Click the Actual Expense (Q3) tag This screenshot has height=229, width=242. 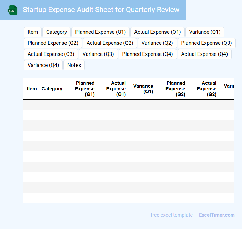(51, 54)
